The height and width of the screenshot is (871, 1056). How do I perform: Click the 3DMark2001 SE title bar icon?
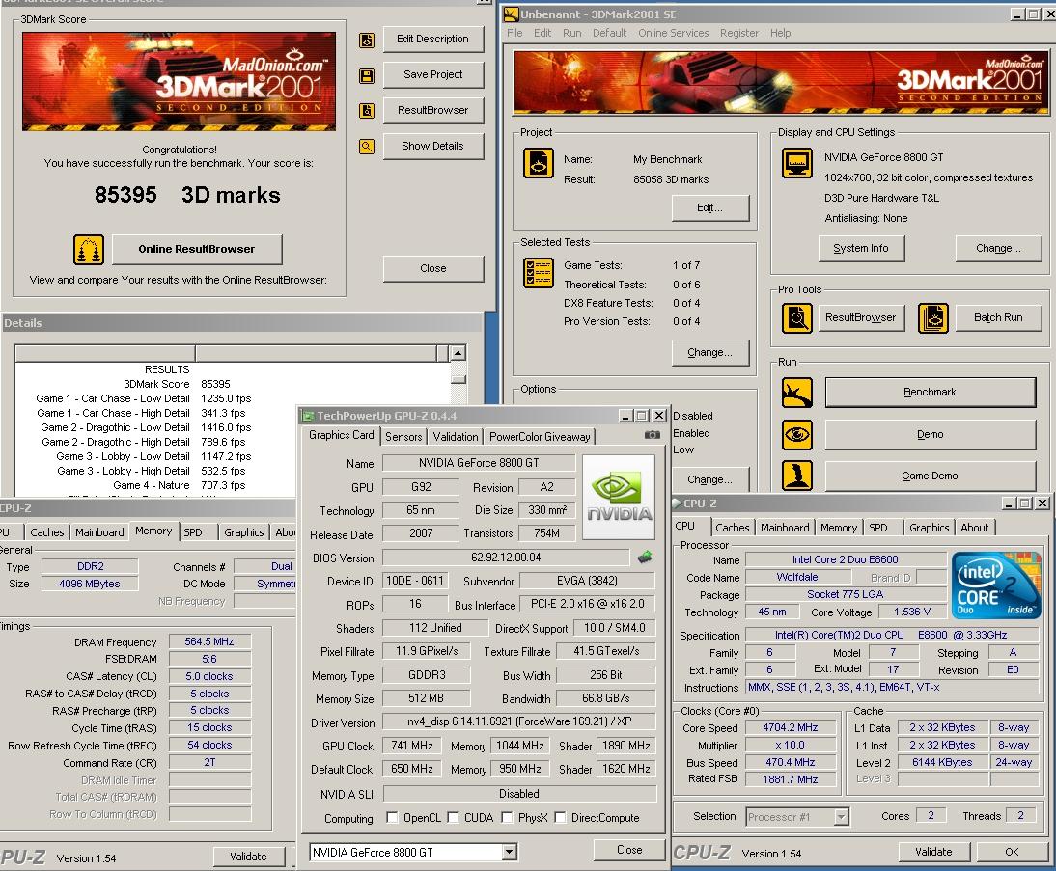pyautogui.click(x=512, y=14)
